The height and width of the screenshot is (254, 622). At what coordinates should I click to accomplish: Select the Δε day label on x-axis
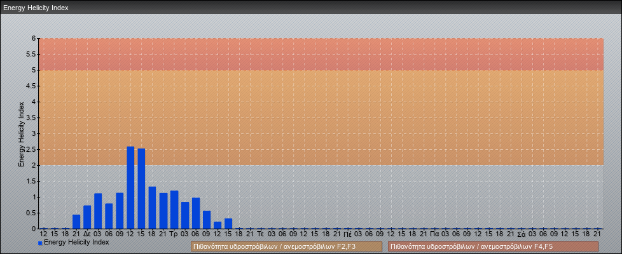[87, 234]
